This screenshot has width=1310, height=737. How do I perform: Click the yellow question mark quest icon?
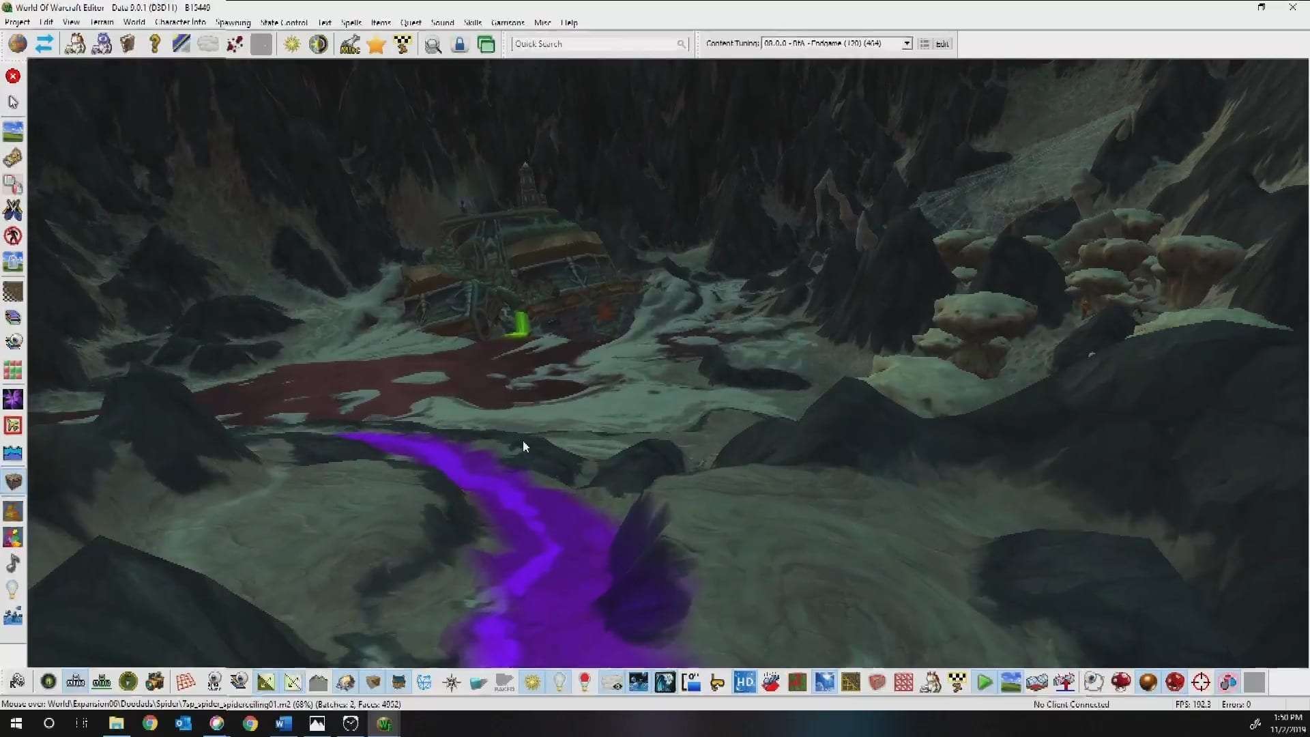coord(155,44)
